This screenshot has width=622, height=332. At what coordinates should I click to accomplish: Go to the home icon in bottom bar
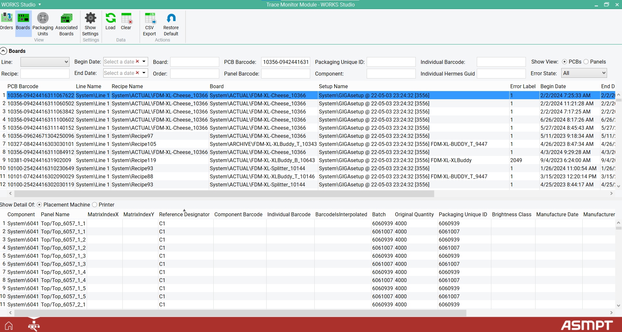click(x=9, y=326)
